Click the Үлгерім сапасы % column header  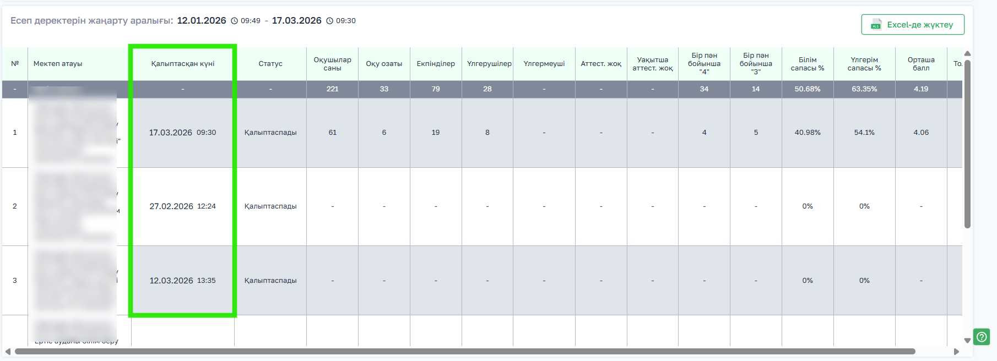pos(864,64)
